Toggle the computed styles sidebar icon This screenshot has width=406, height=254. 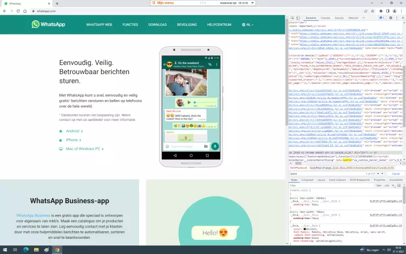click(x=399, y=185)
